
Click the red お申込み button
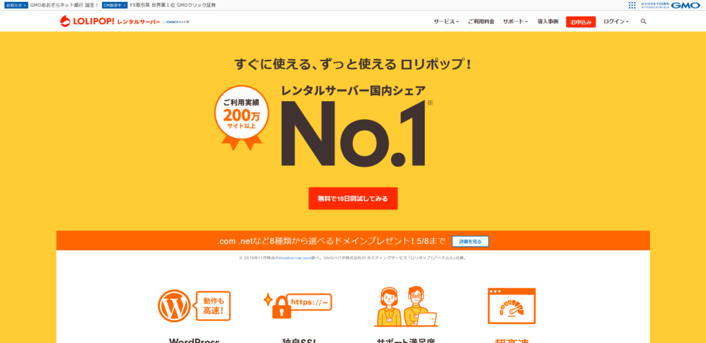point(581,21)
